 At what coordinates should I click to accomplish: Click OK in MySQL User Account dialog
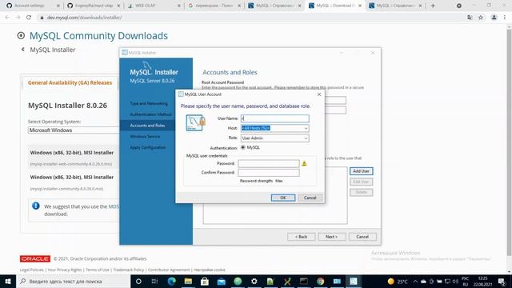coord(283,198)
